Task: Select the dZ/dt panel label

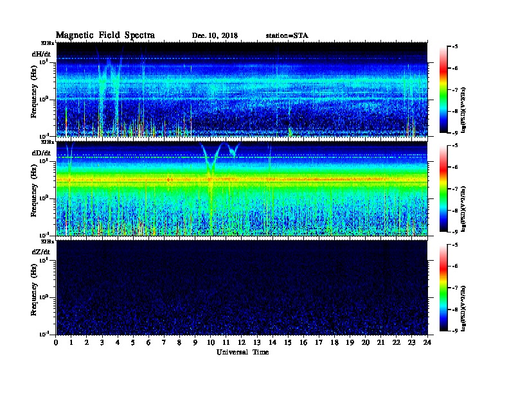Action: pos(41,252)
